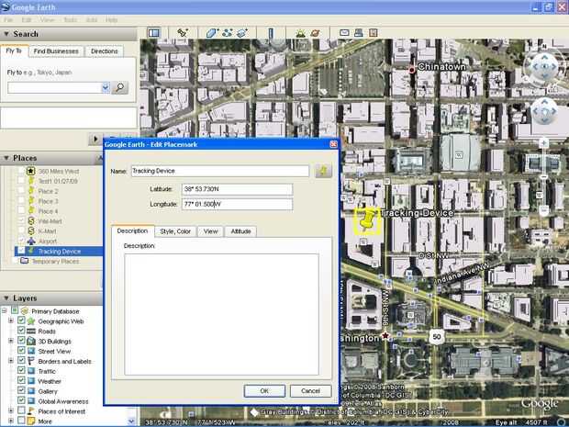Uncheck the Tracking Device place checkbox
This screenshot has width=569, height=427.
pos(21,251)
